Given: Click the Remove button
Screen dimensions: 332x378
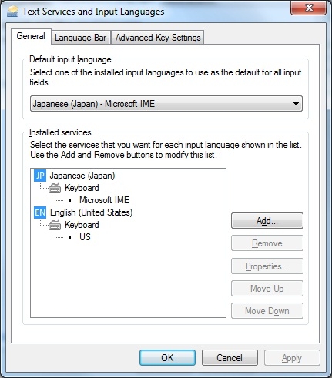Looking at the screenshot, I should tap(267, 243).
